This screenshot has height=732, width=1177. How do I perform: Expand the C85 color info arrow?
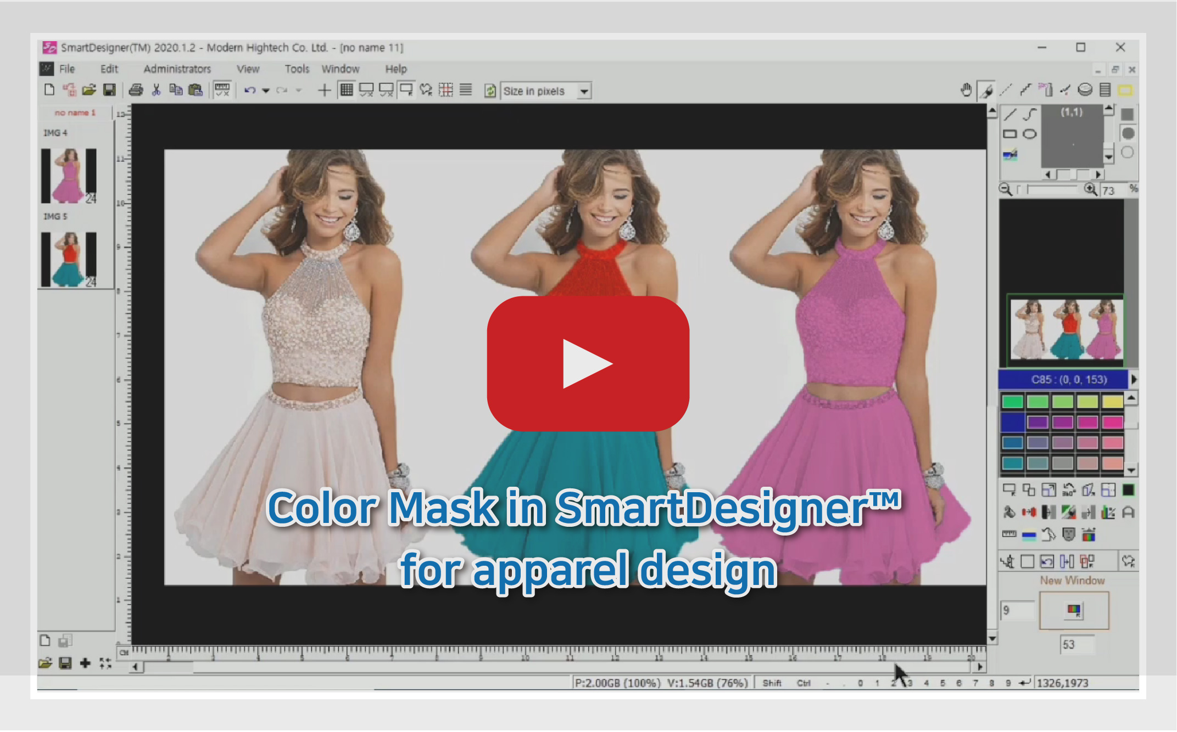pyautogui.click(x=1134, y=379)
